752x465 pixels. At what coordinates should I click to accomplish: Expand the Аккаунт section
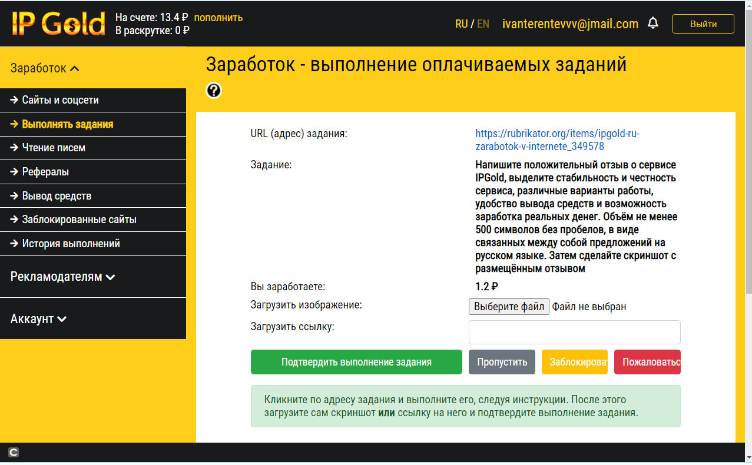[38, 319]
